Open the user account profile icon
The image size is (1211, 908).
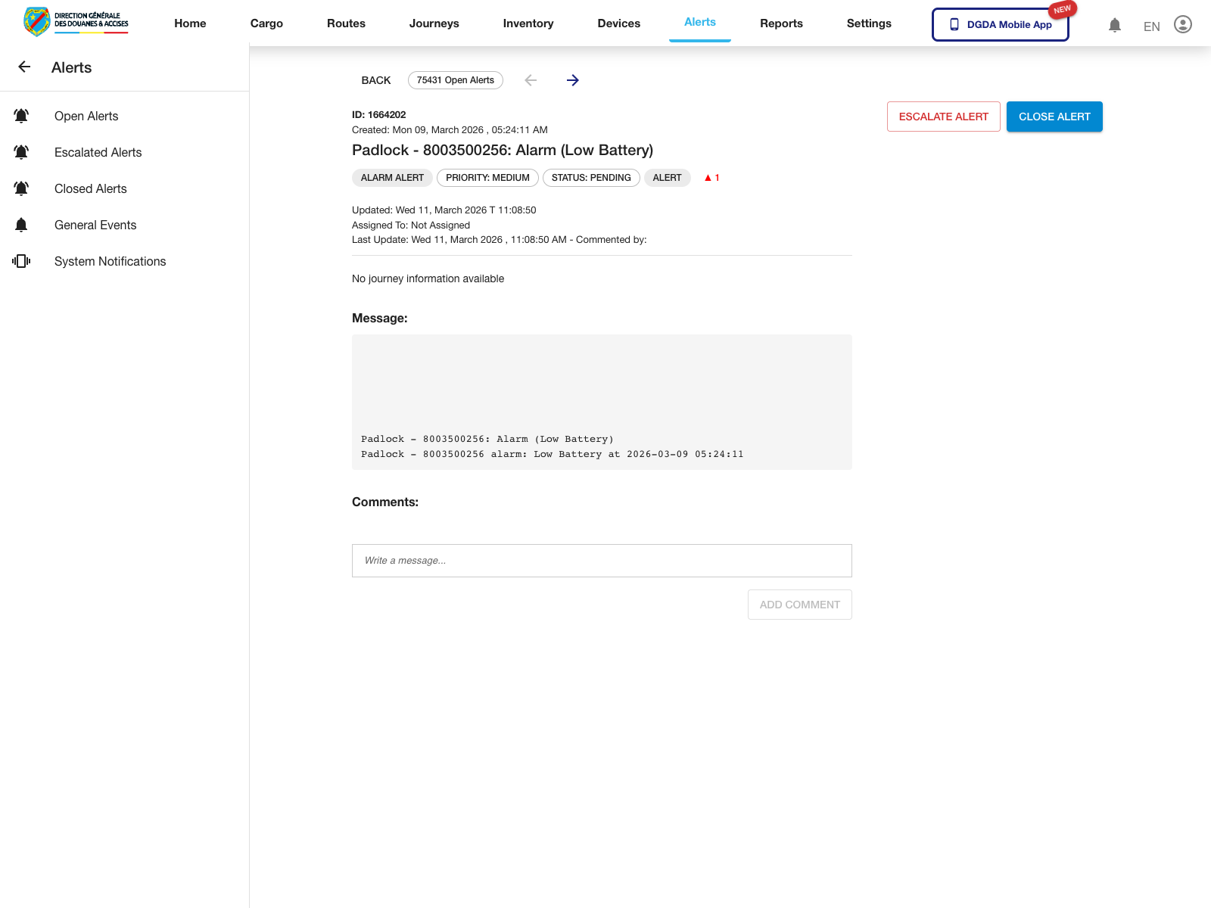click(1182, 23)
